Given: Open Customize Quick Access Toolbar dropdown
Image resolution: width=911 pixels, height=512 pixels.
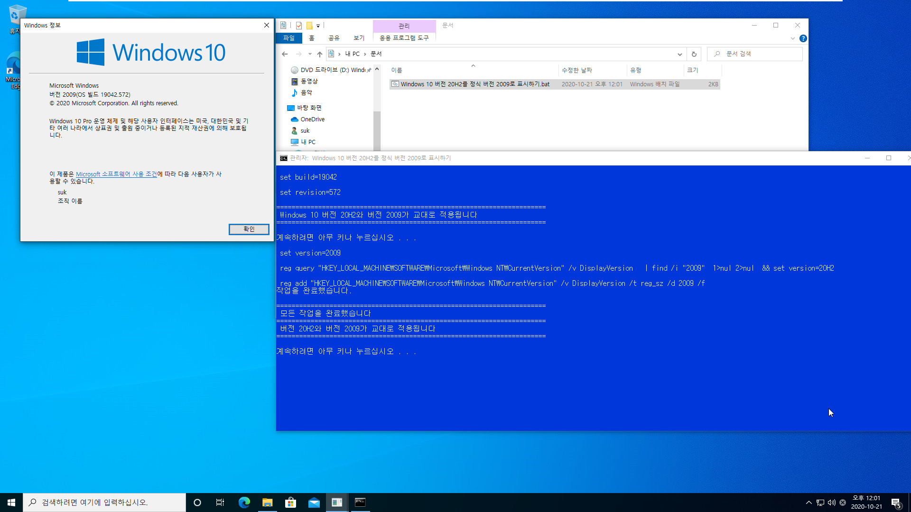Looking at the screenshot, I should (318, 26).
